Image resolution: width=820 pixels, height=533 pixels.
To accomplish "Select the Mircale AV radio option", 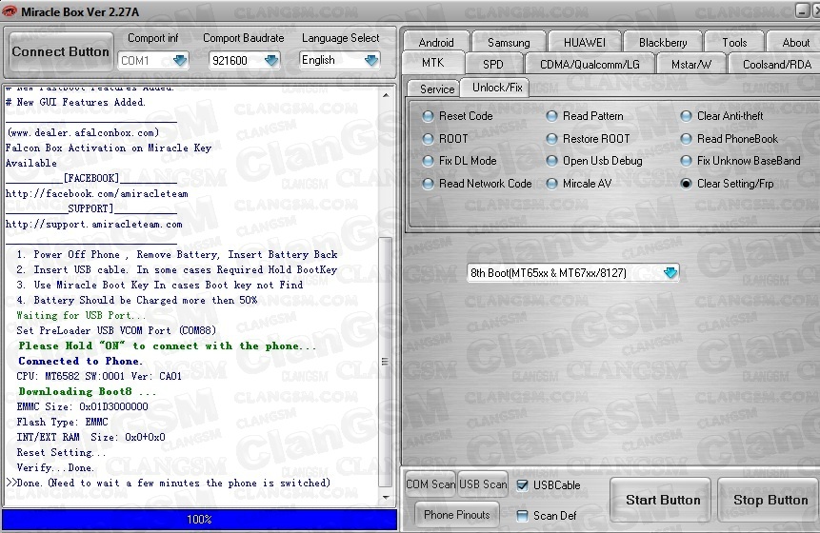I will pos(551,184).
